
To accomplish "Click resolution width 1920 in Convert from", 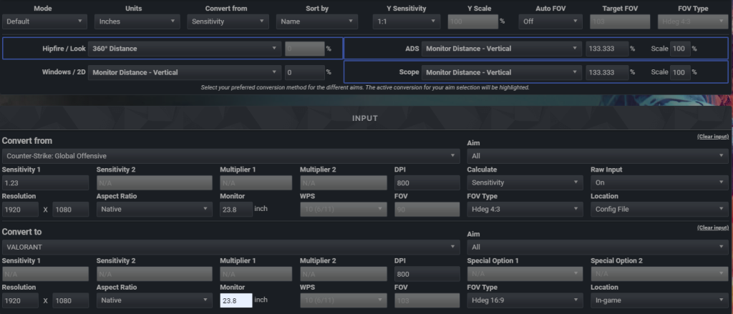I will [20, 210].
